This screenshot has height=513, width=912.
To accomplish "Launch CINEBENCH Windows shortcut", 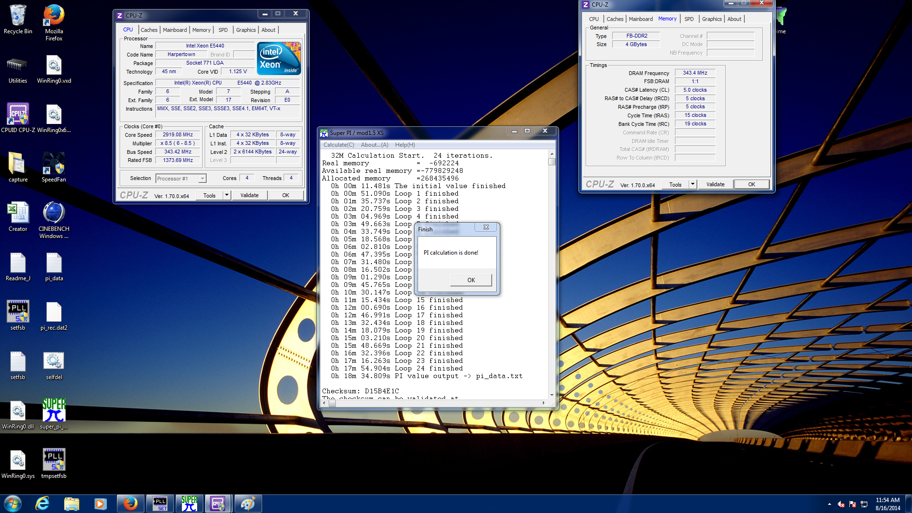I will pos(54,220).
